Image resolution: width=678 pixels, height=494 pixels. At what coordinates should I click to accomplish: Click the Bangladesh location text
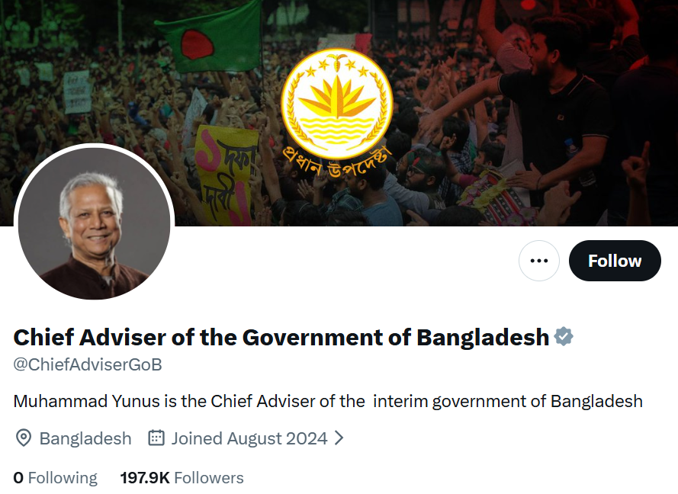coord(85,438)
